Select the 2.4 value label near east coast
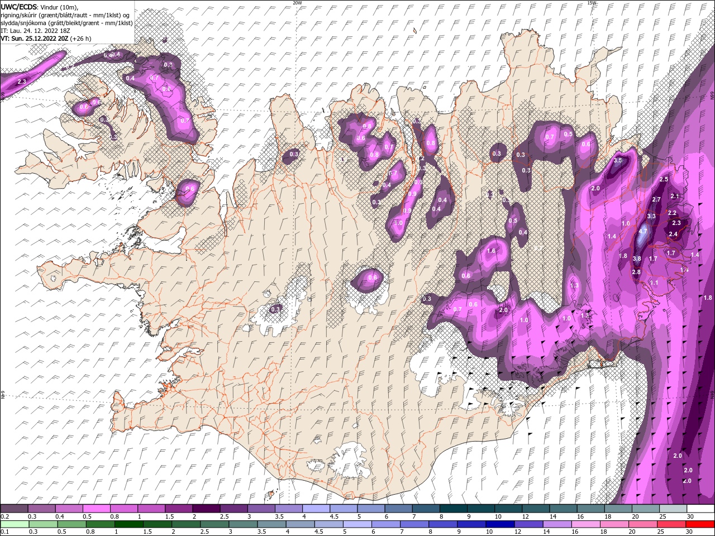Screen dimensions: 715x536 [673, 234]
